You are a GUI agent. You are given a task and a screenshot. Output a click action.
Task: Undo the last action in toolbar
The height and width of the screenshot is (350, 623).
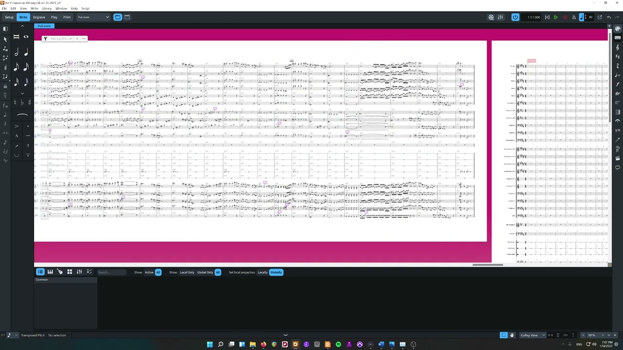point(609,17)
